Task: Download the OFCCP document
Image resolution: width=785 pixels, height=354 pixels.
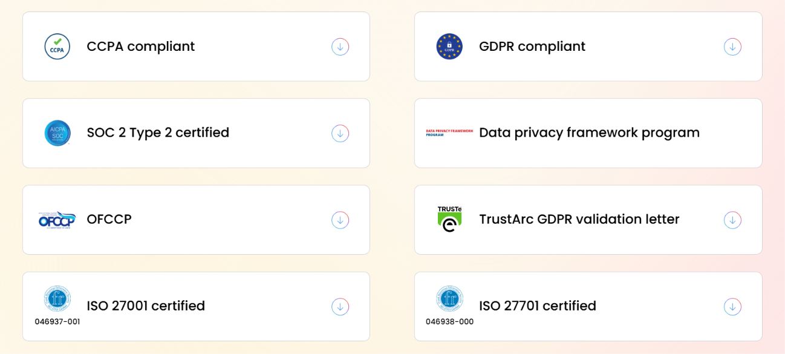Action: point(340,220)
